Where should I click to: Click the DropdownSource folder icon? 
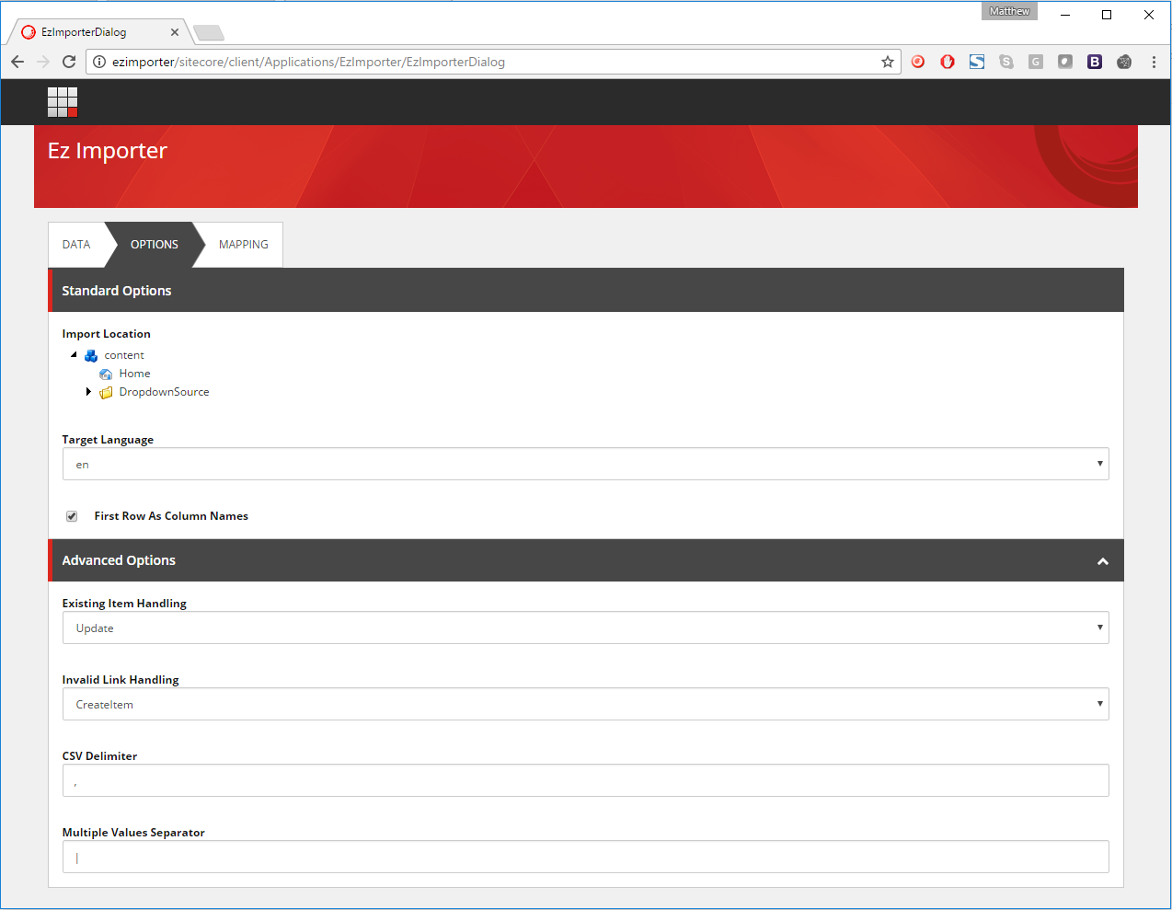[x=106, y=393]
